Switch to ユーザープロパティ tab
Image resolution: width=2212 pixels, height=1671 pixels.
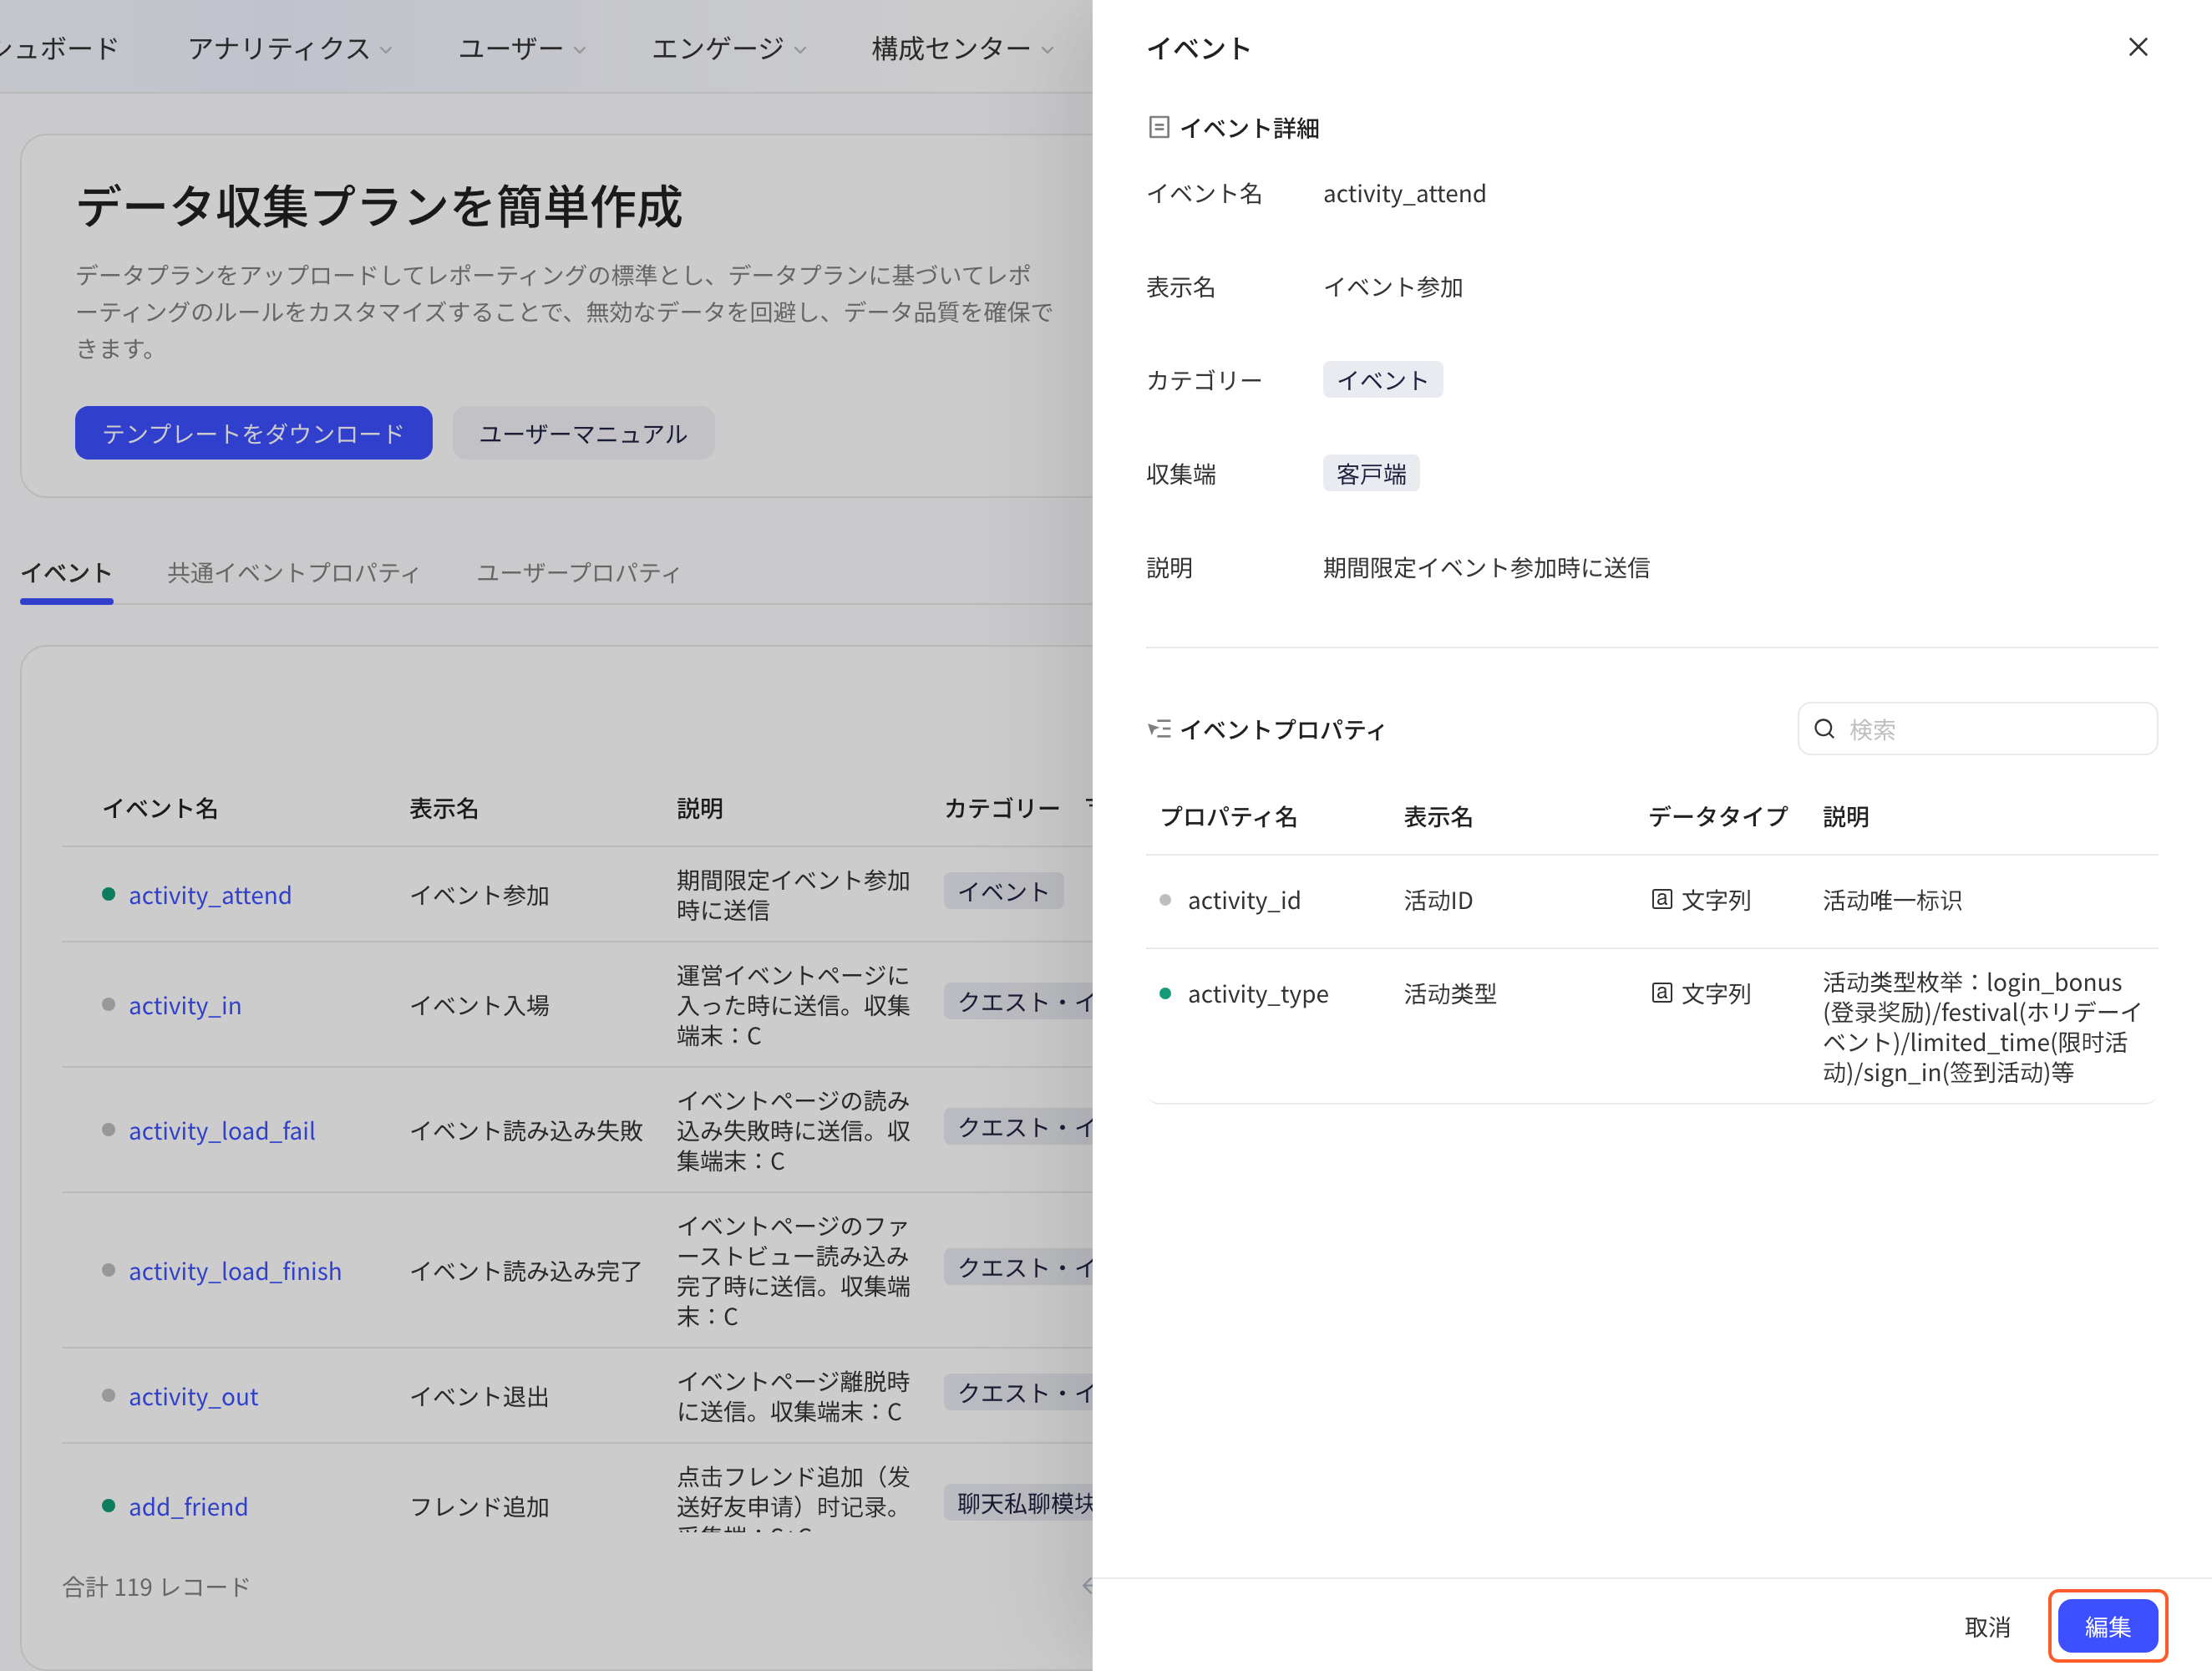[578, 573]
